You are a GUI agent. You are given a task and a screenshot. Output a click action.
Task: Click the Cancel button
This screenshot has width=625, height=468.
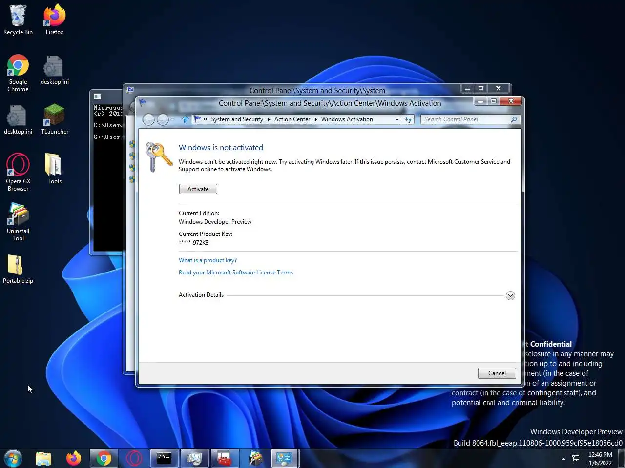497,373
